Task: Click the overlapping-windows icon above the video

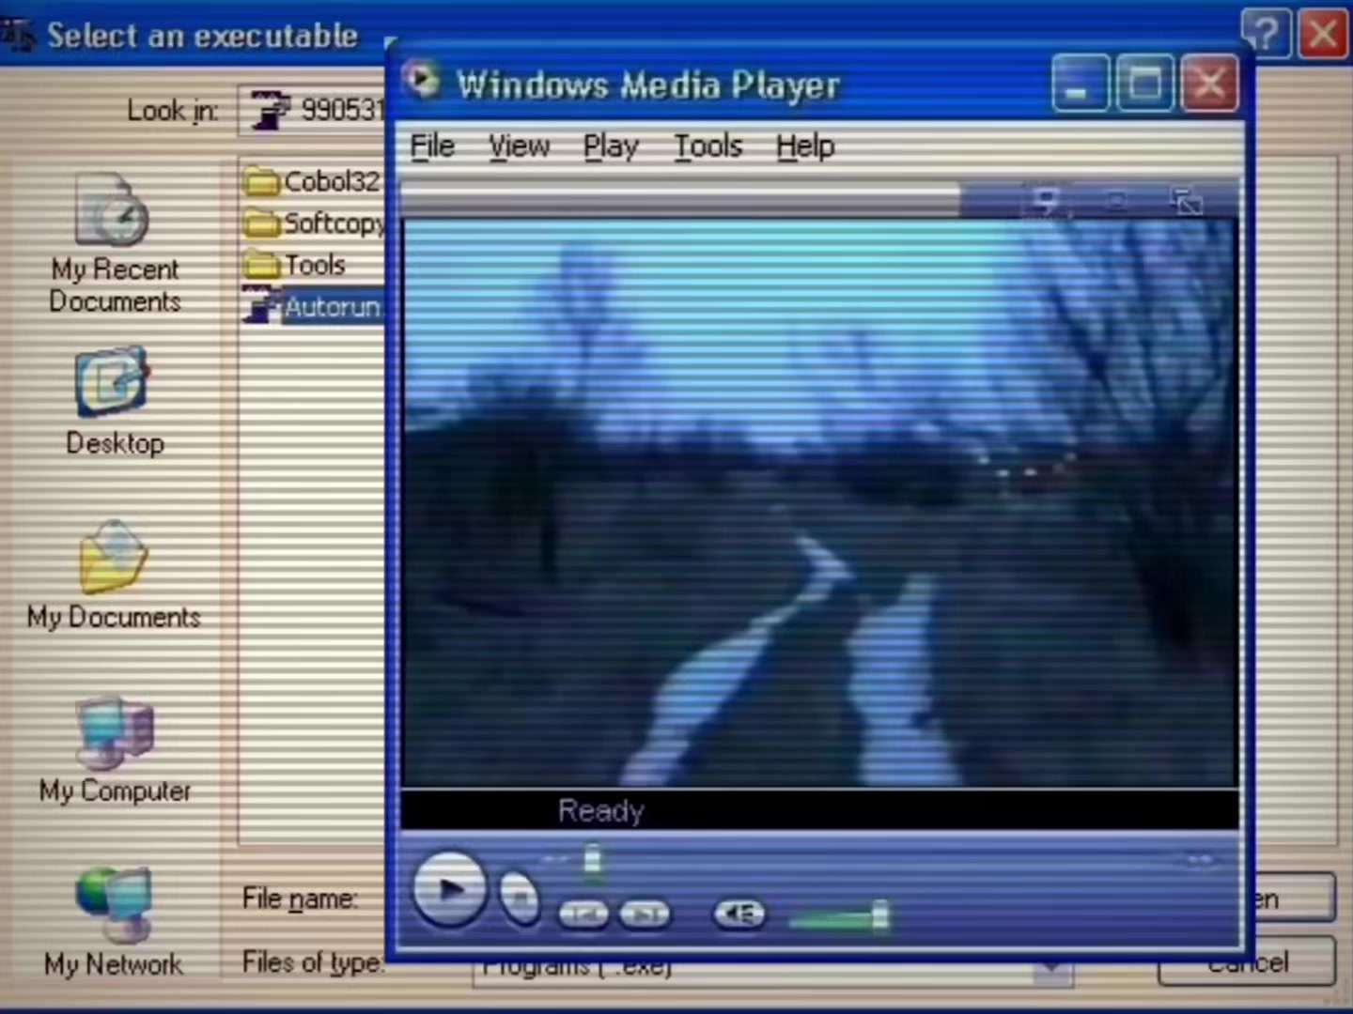Action: tap(1186, 200)
